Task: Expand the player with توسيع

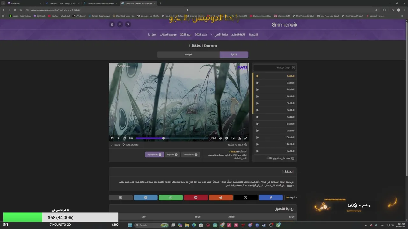Action: click(x=116, y=145)
